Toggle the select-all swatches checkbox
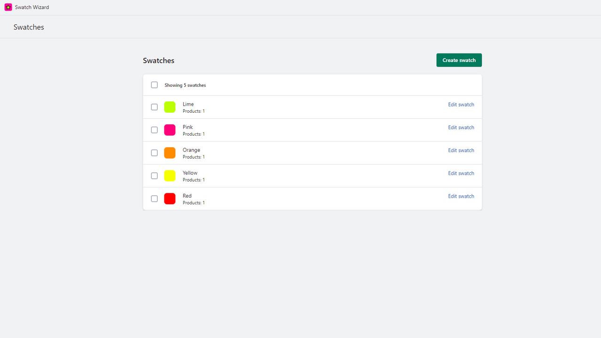601x338 pixels. pyautogui.click(x=154, y=85)
